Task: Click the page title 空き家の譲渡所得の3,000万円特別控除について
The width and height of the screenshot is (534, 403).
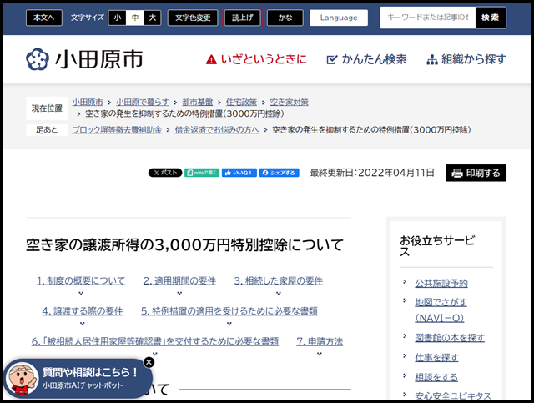Action: click(185, 245)
